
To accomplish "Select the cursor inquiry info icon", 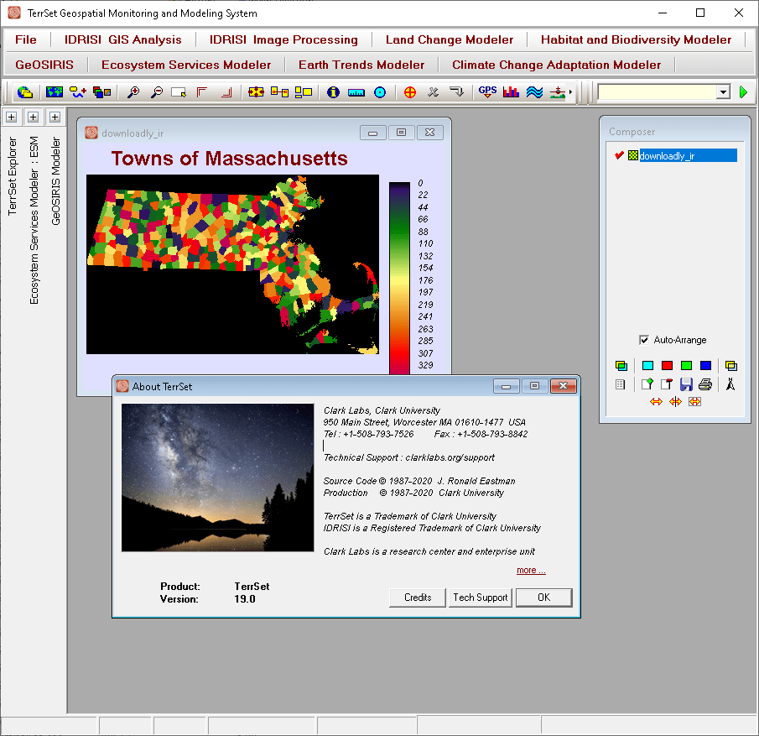I will (x=333, y=92).
